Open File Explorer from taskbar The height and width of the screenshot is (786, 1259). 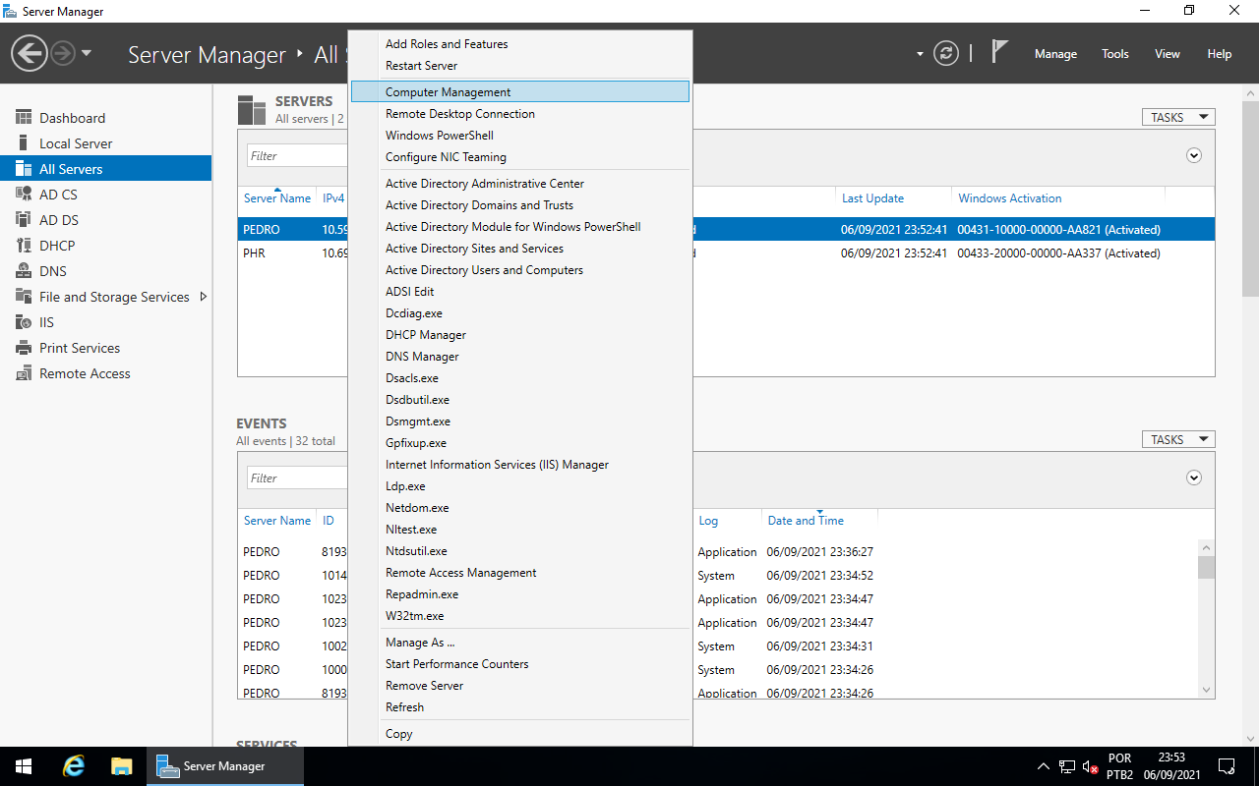121,766
